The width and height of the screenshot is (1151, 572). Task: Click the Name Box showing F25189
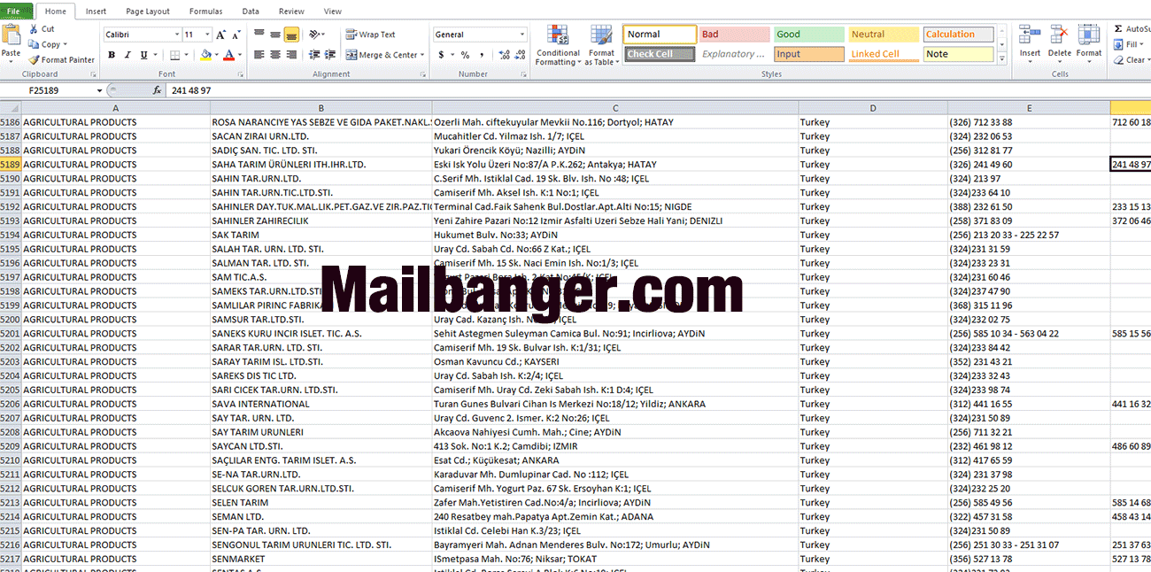pos(55,90)
